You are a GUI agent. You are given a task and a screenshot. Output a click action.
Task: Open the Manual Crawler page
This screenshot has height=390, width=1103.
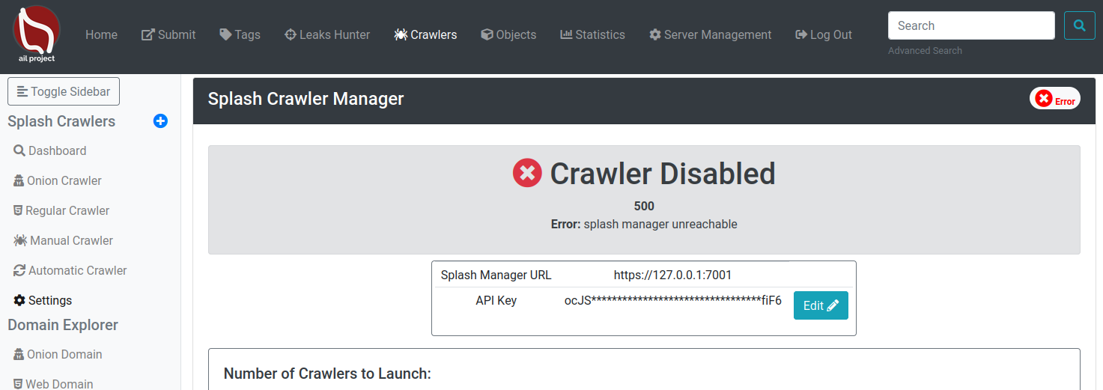(64, 240)
